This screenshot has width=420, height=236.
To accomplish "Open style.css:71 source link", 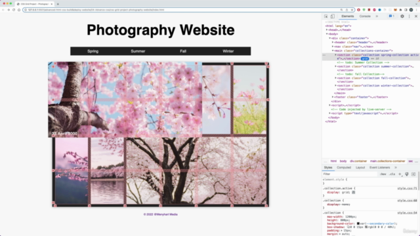I will click(407, 188).
